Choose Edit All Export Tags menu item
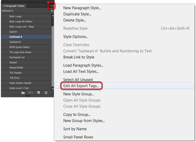Screen dimensions: 196x142 [x=81, y=86]
